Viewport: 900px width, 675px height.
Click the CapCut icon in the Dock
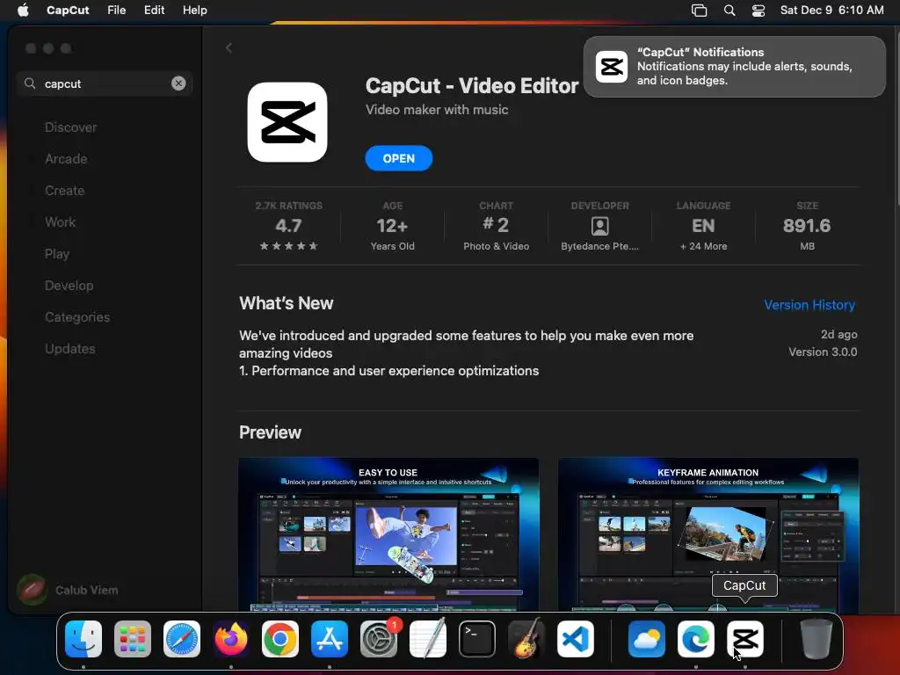745,639
